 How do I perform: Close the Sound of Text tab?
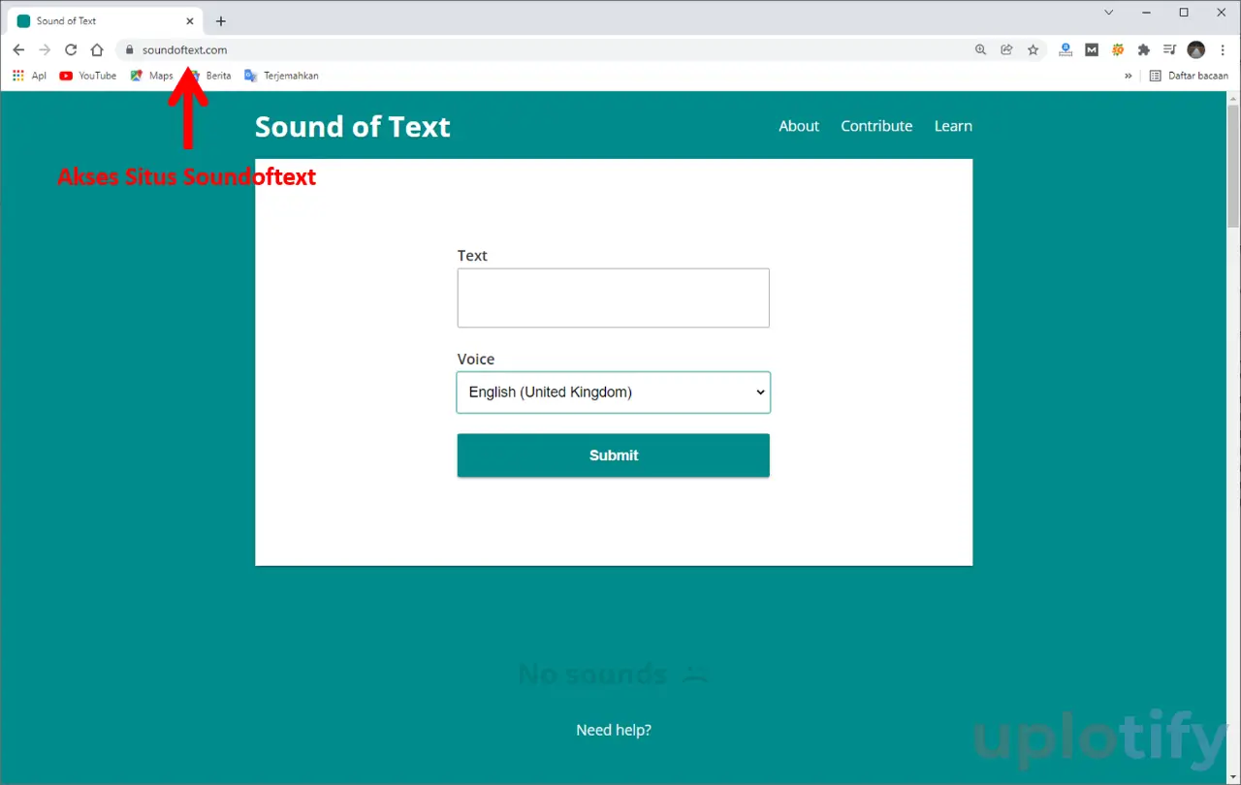tap(190, 20)
